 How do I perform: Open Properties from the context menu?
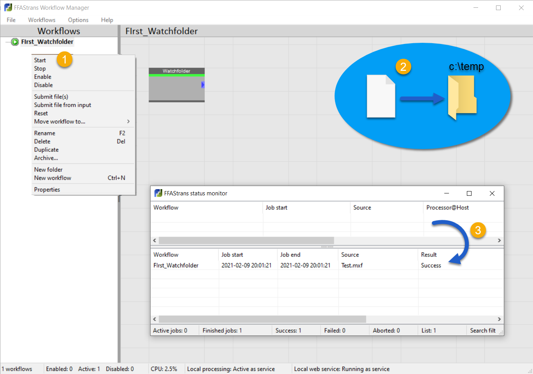(84, 190)
